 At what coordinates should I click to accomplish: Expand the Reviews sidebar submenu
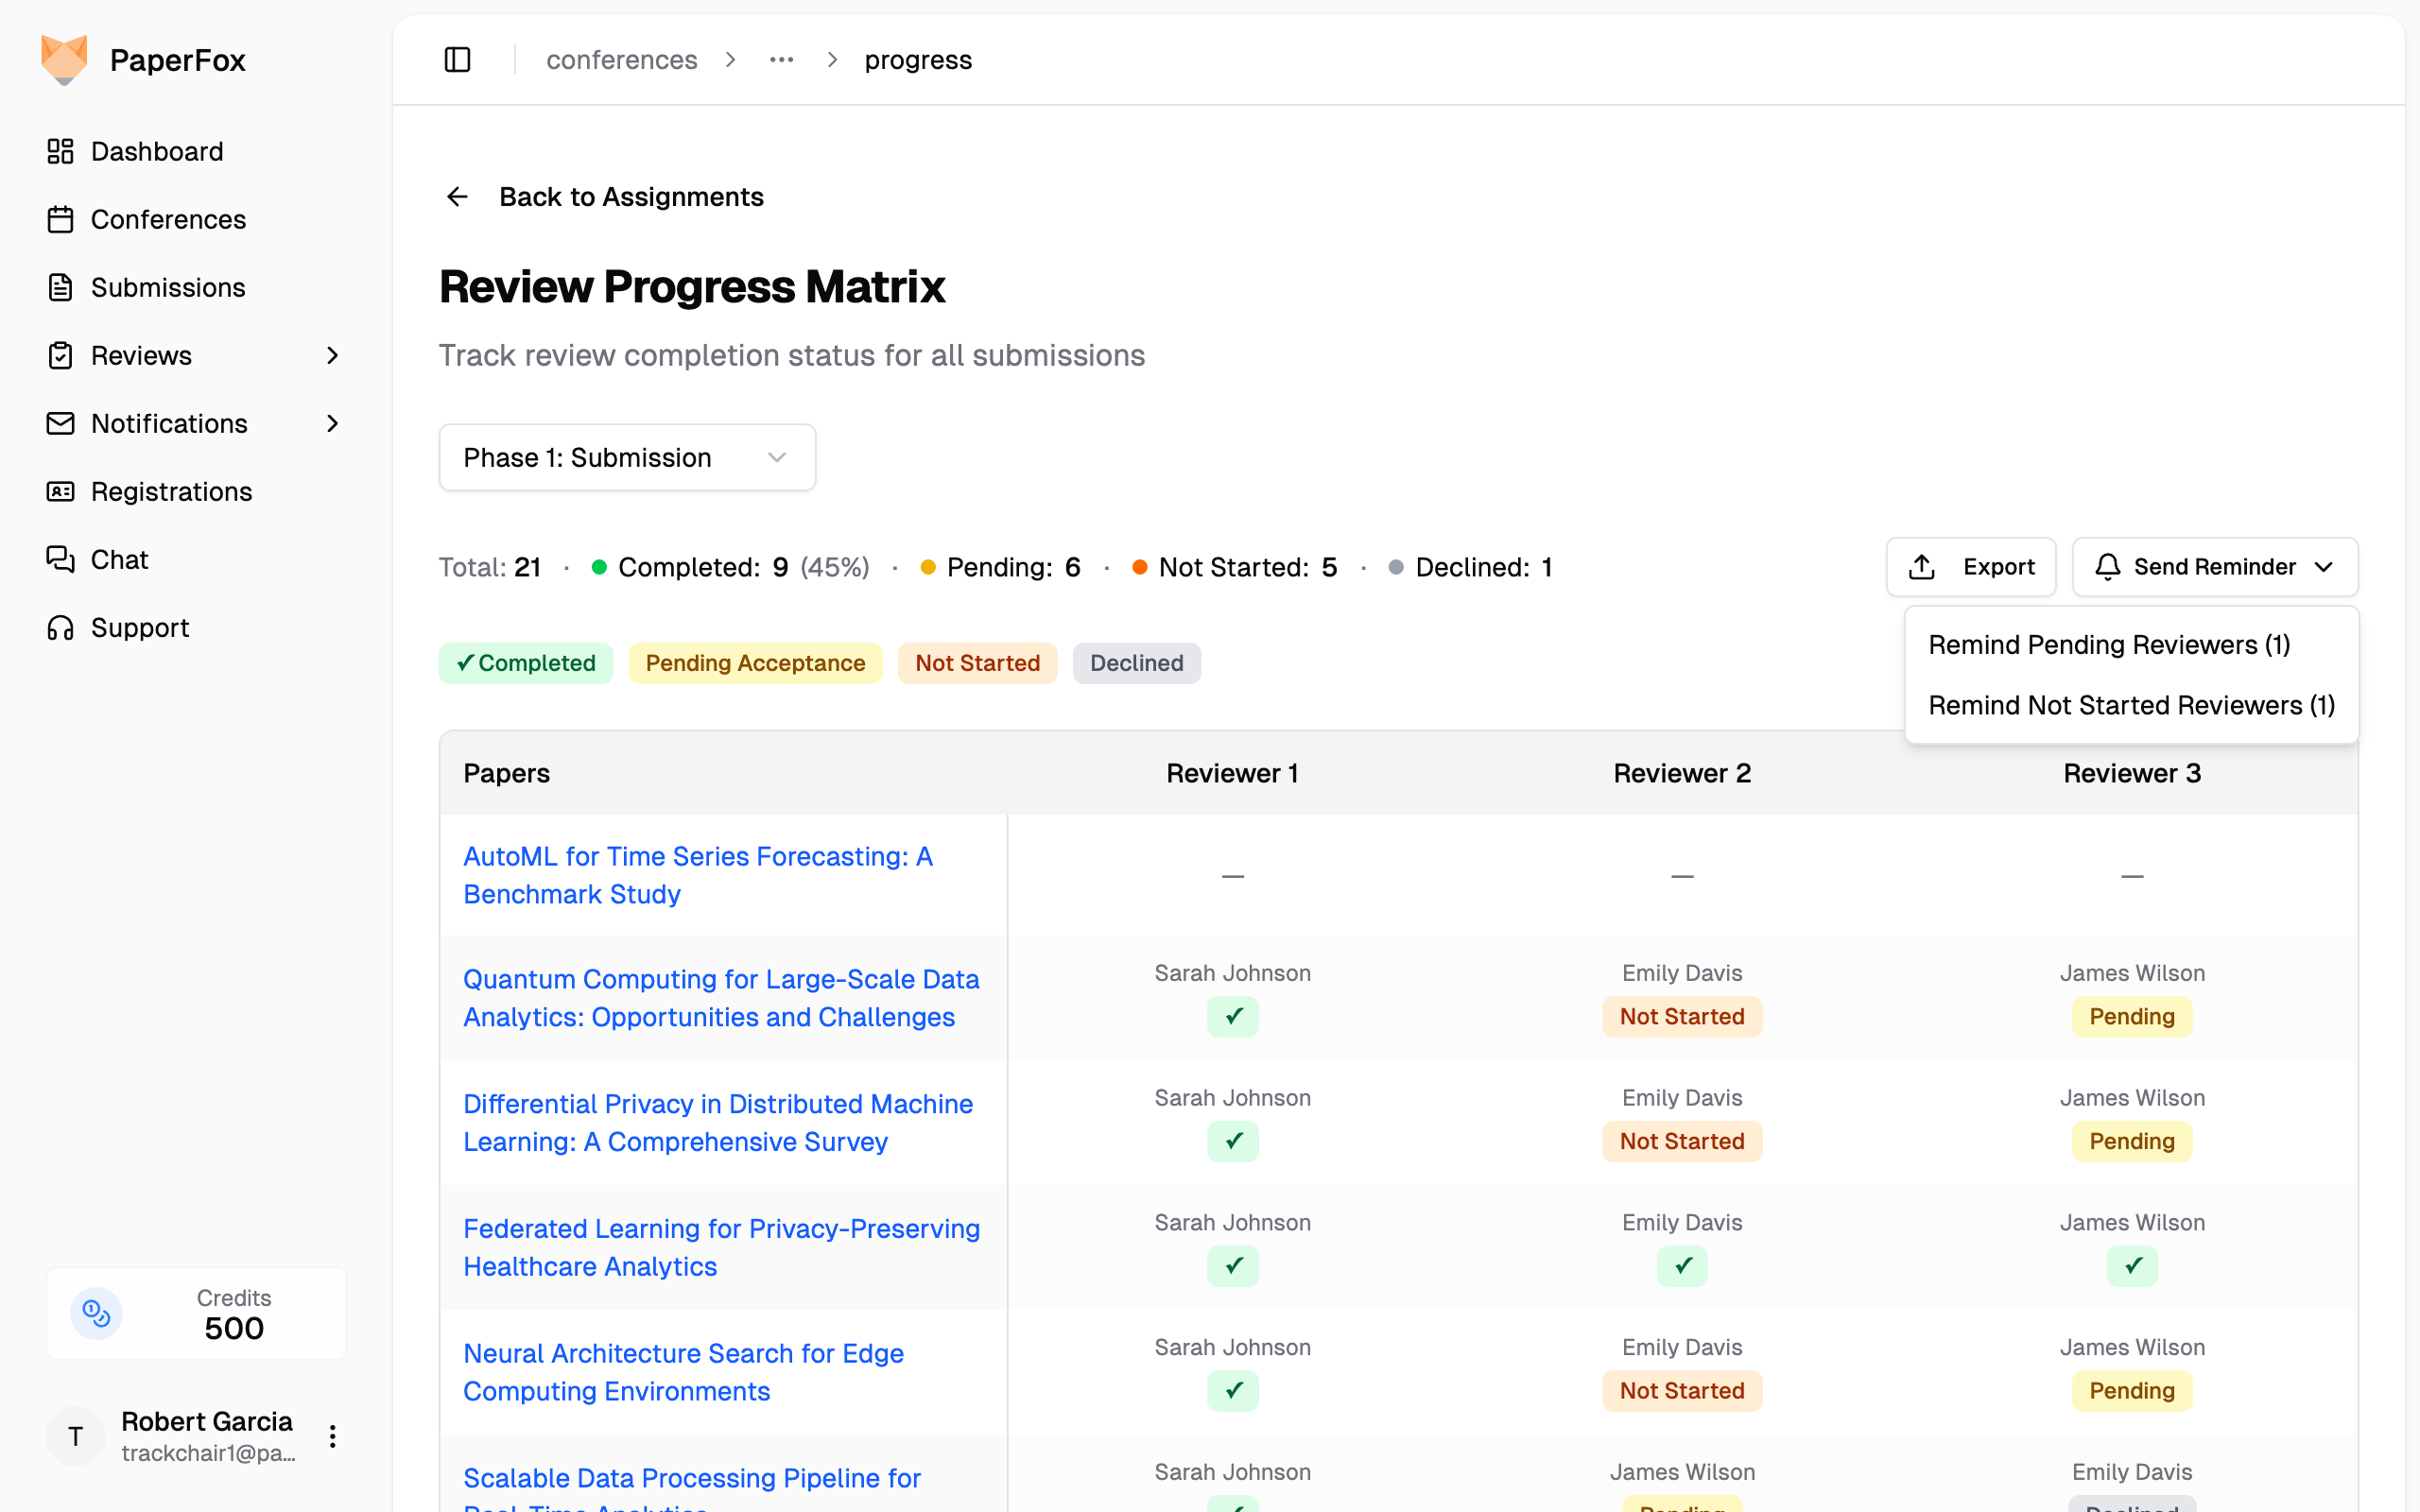(333, 355)
